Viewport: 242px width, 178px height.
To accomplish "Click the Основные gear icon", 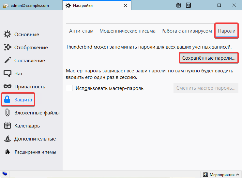I will point(8,35).
